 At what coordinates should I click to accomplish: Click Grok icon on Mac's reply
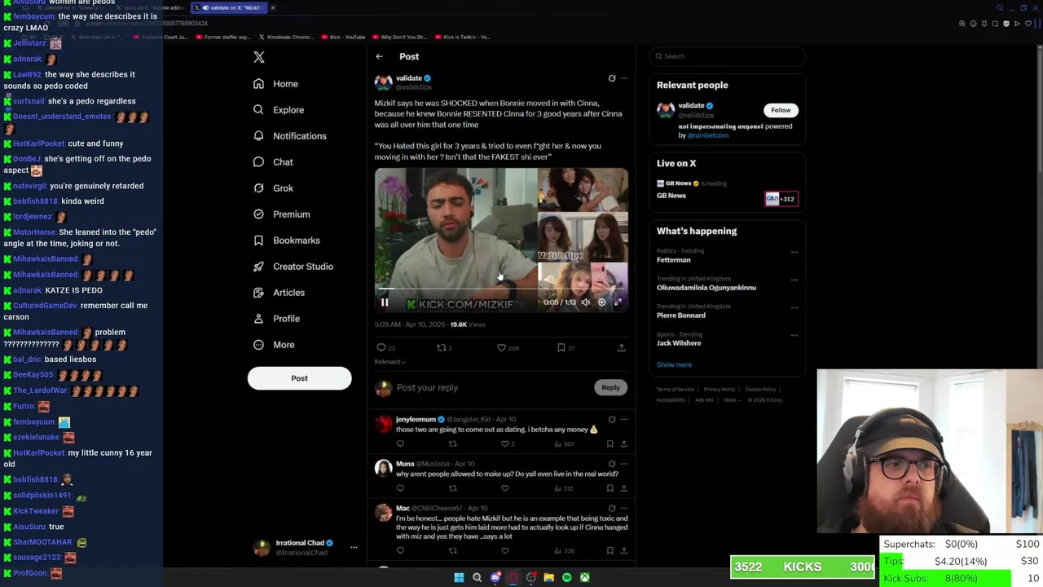612,509
